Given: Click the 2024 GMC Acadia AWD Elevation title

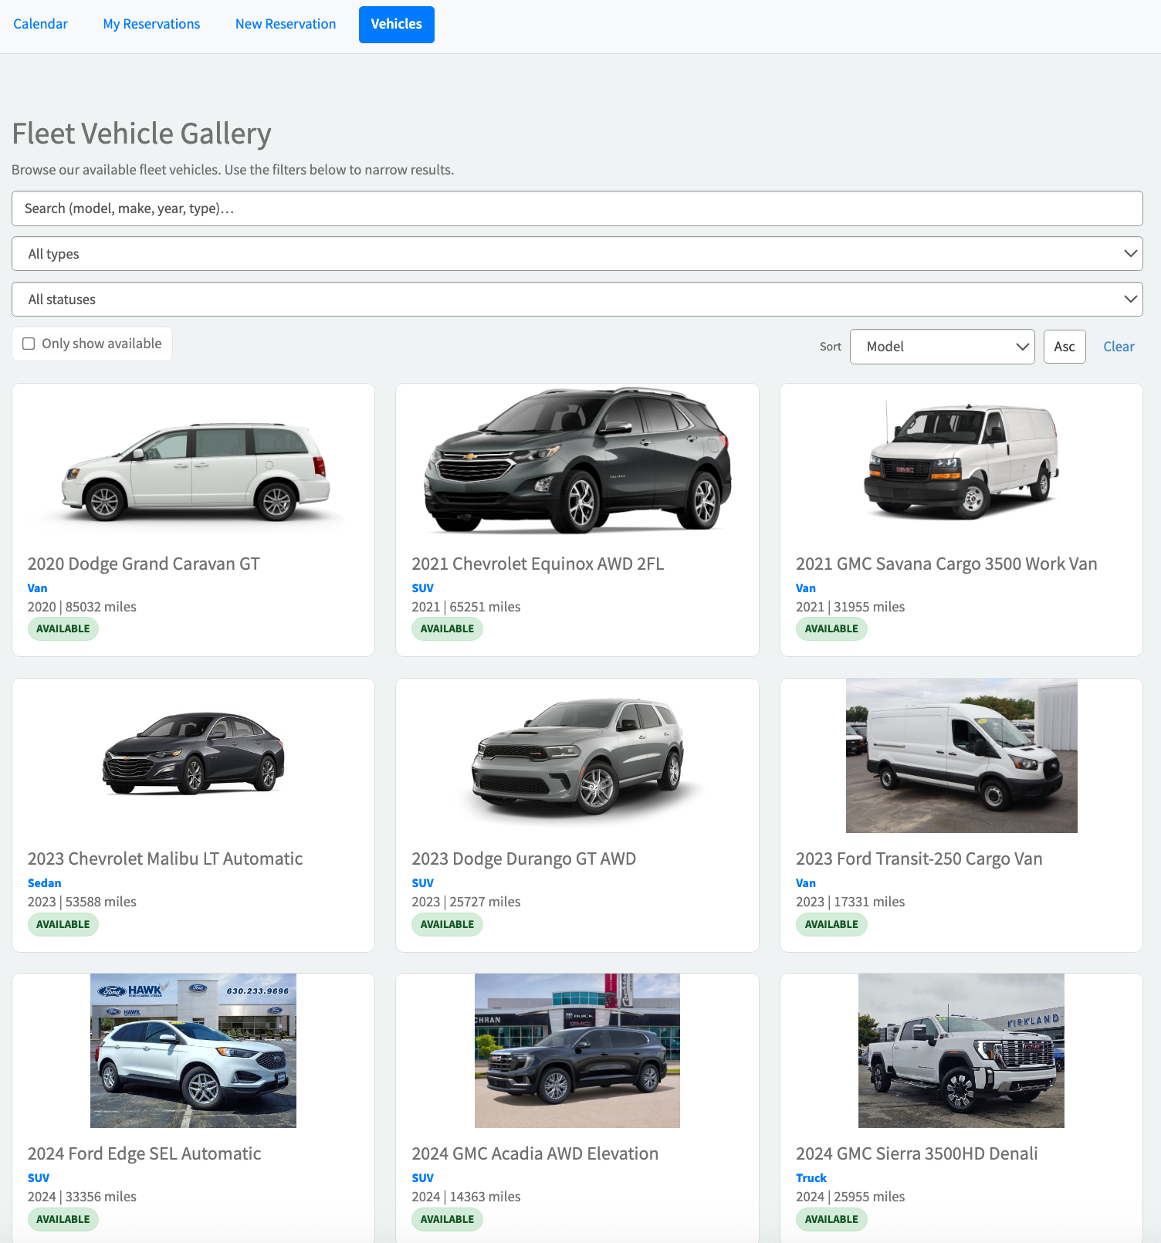Looking at the screenshot, I should 534,1153.
